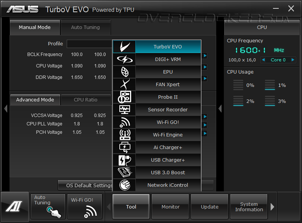Open FAN Xpert from tool menu
302x223 pixels.
168,84
